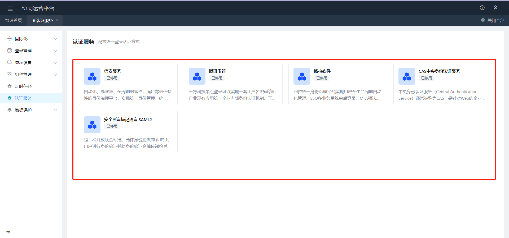This screenshot has height=238, width=509.
Task: Click the SAML2 description text
Action: 127,143
